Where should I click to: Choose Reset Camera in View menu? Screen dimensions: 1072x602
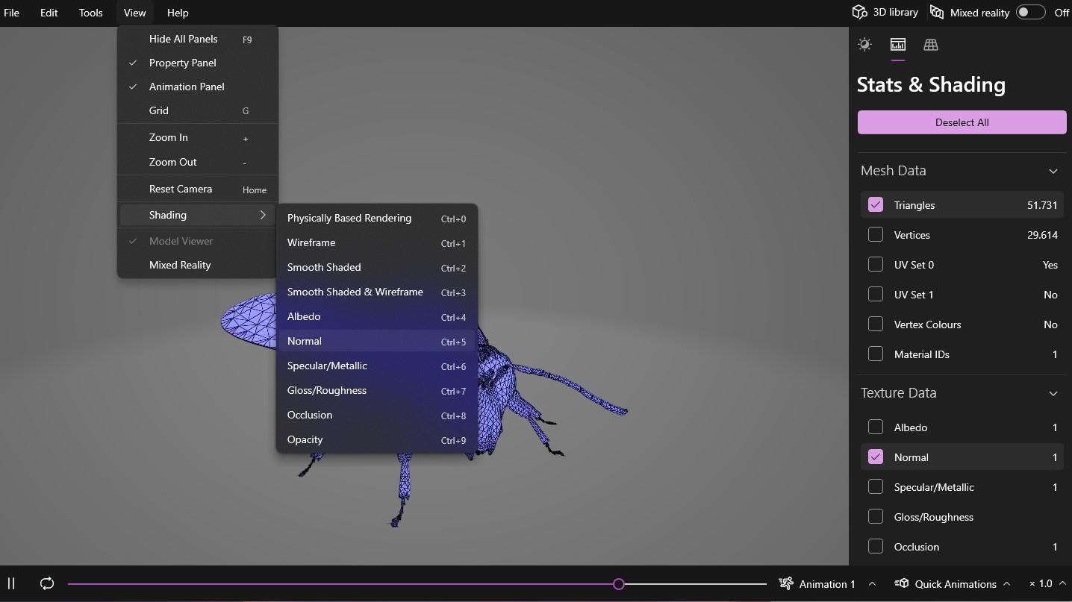point(181,189)
